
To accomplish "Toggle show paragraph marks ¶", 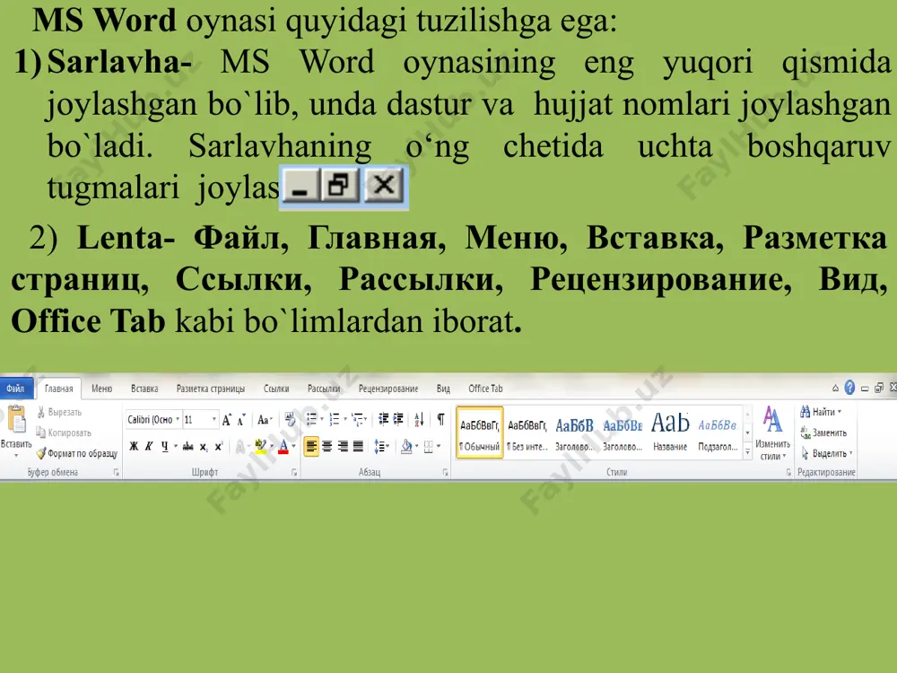I will tap(440, 419).
